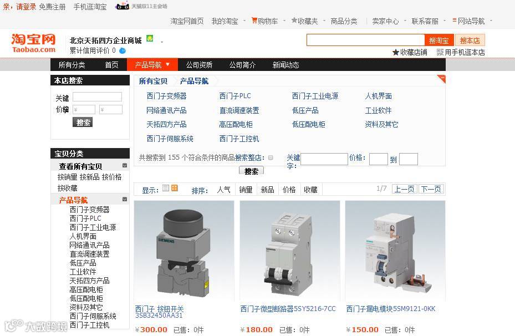Open the Tmall Double 11 banner icon
The height and width of the screenshot is (336, 515).
point(122,6)
